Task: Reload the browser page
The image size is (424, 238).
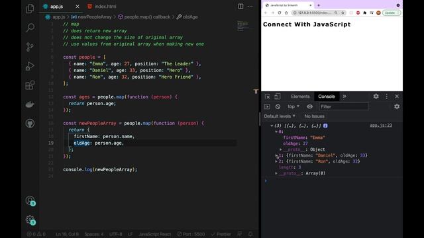Action: [x=280, y=13]
